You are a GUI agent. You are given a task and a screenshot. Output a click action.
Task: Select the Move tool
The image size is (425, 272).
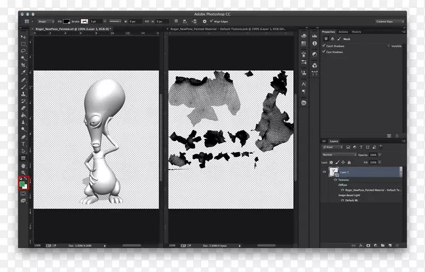23,37
